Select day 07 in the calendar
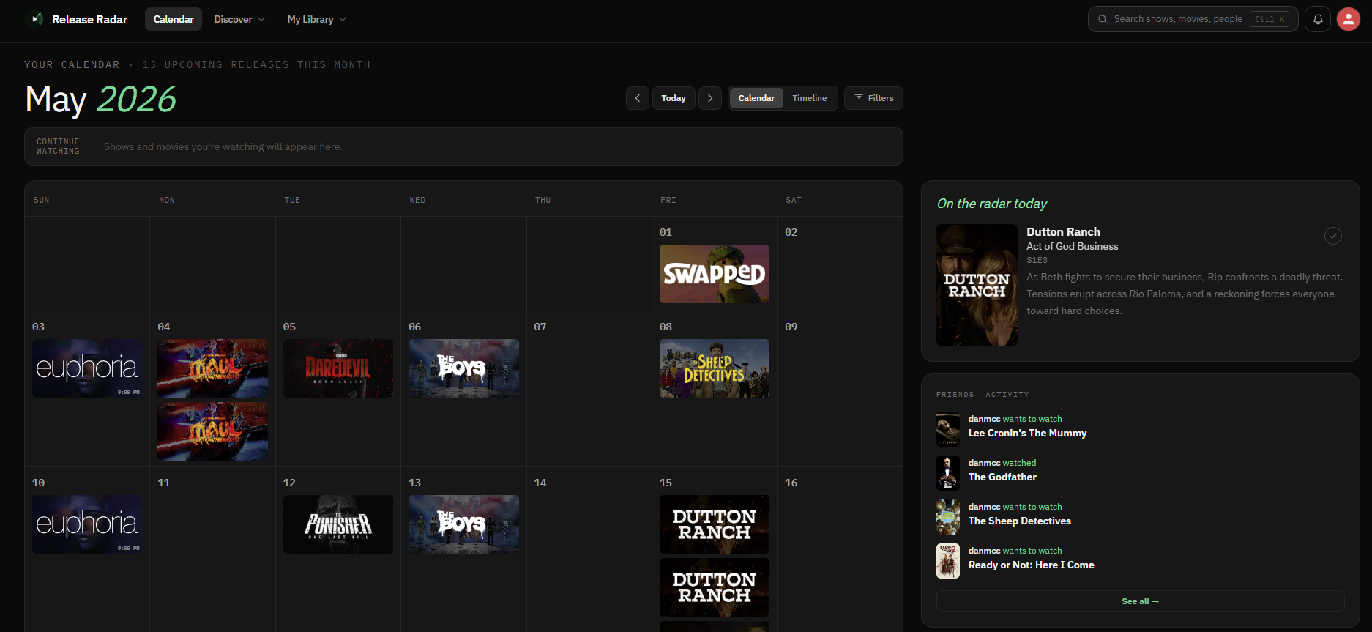 (589, 389)
